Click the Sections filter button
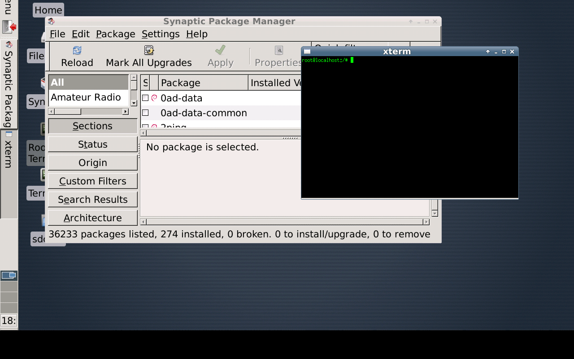 (x=92, y=126)
